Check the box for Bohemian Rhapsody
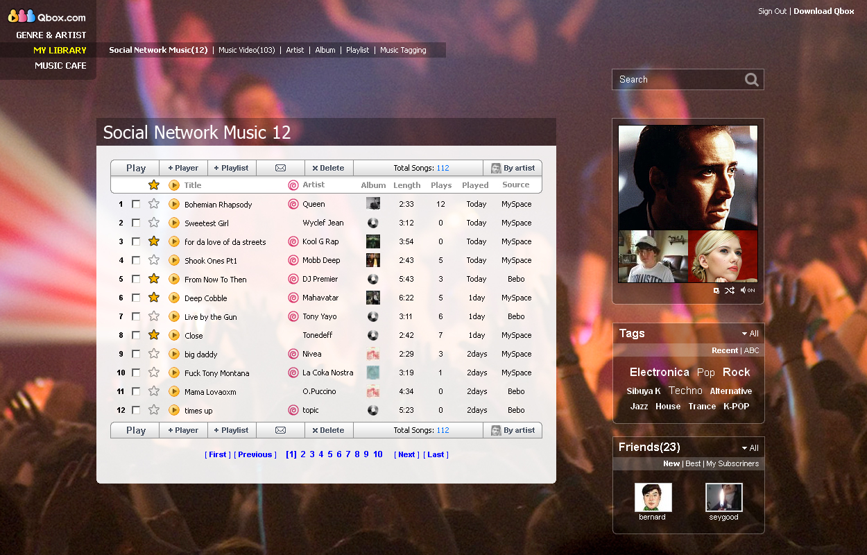 pos(136,204)
